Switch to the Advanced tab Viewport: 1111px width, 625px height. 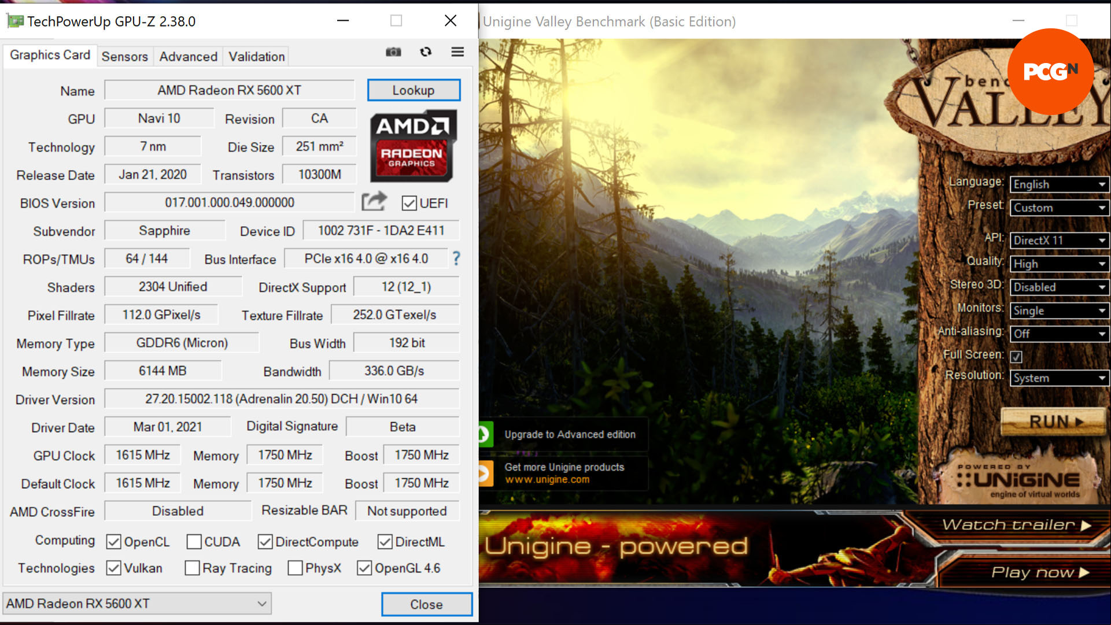[188, 57]
